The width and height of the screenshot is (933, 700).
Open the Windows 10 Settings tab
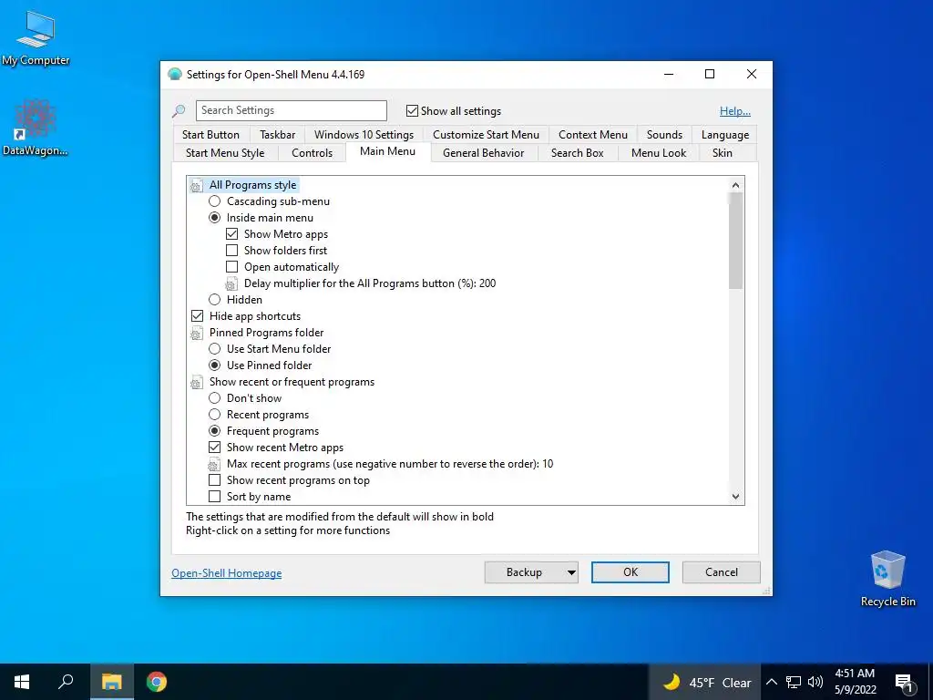[364, 135]
